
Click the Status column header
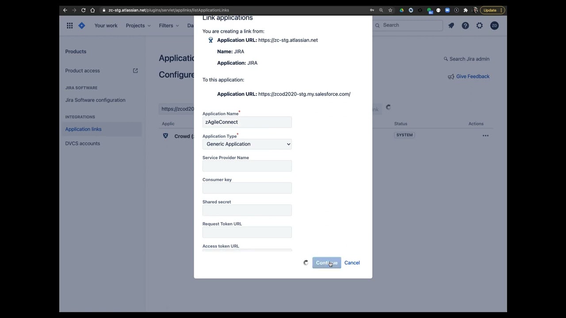401,124
